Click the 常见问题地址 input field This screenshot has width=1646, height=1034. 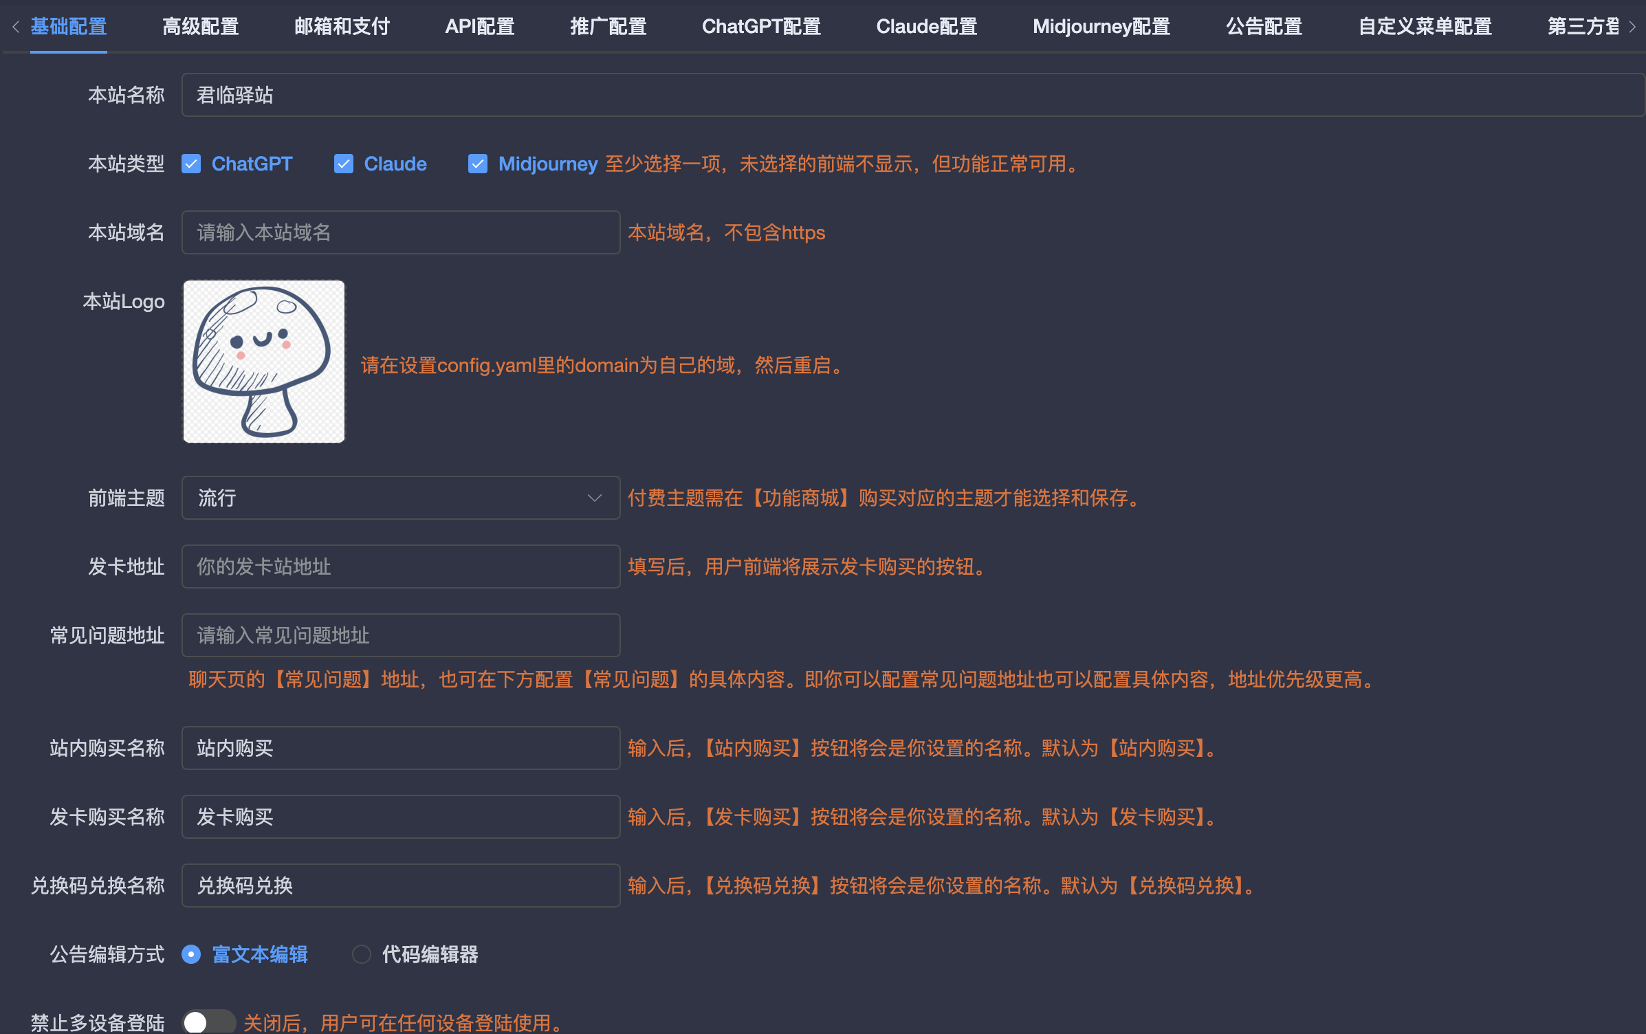400,635
